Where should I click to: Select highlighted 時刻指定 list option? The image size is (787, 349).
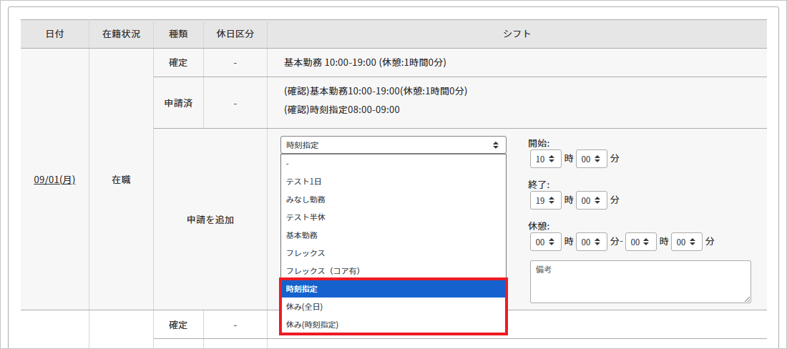coord(393,289)
